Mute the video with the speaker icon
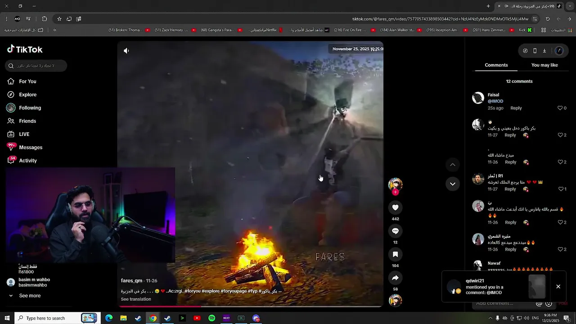 (126, 51)
